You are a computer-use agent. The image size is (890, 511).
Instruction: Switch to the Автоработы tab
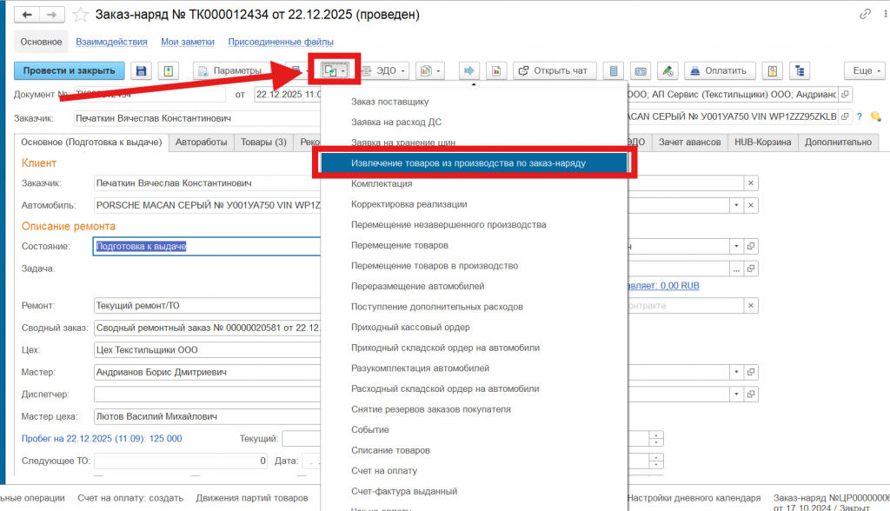[x=201, y=142]
